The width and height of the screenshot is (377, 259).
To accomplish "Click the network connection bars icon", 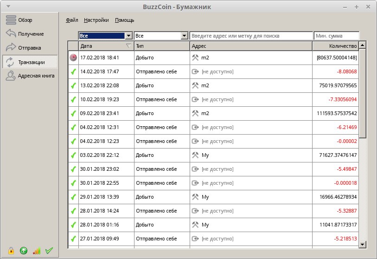I will [x=36, y=251].
